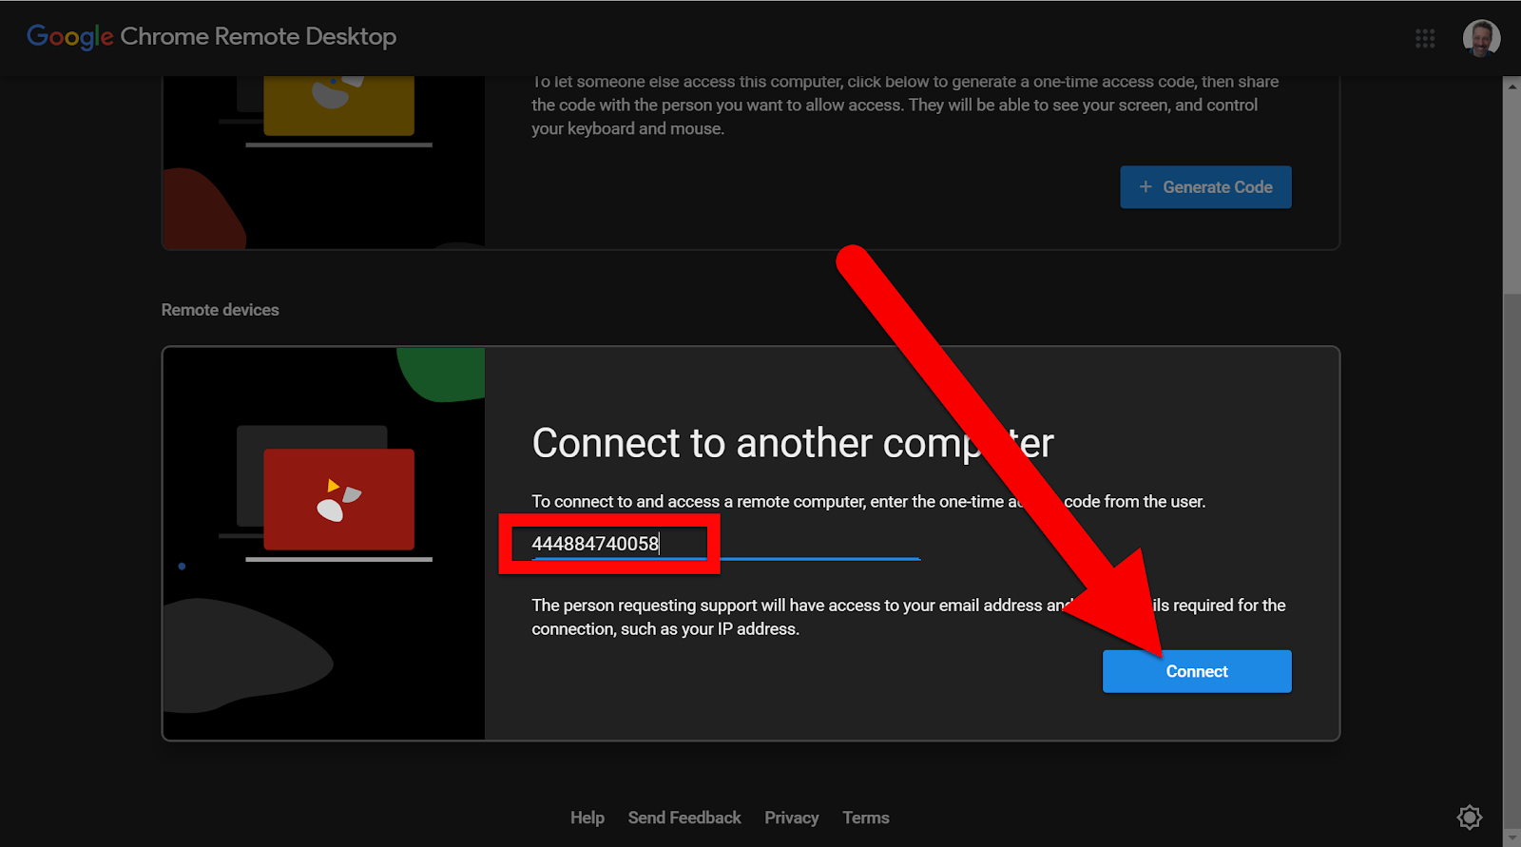Click the 'Remote devices' section heading
The image size is (1521, 847).
coord(220,310)
